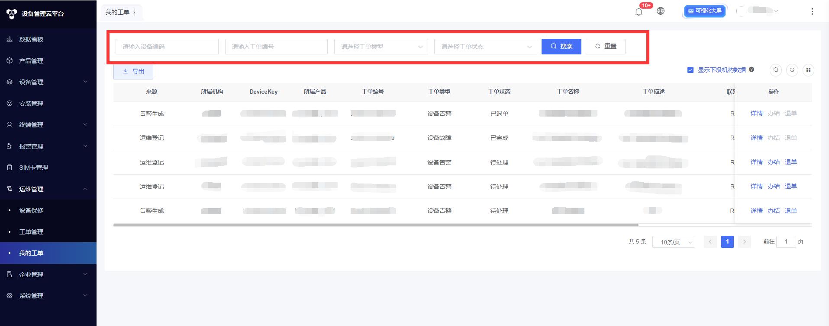Expand the 系统管理 menu chevron
This screenshot has height=326, width=829.
point(85,295)
